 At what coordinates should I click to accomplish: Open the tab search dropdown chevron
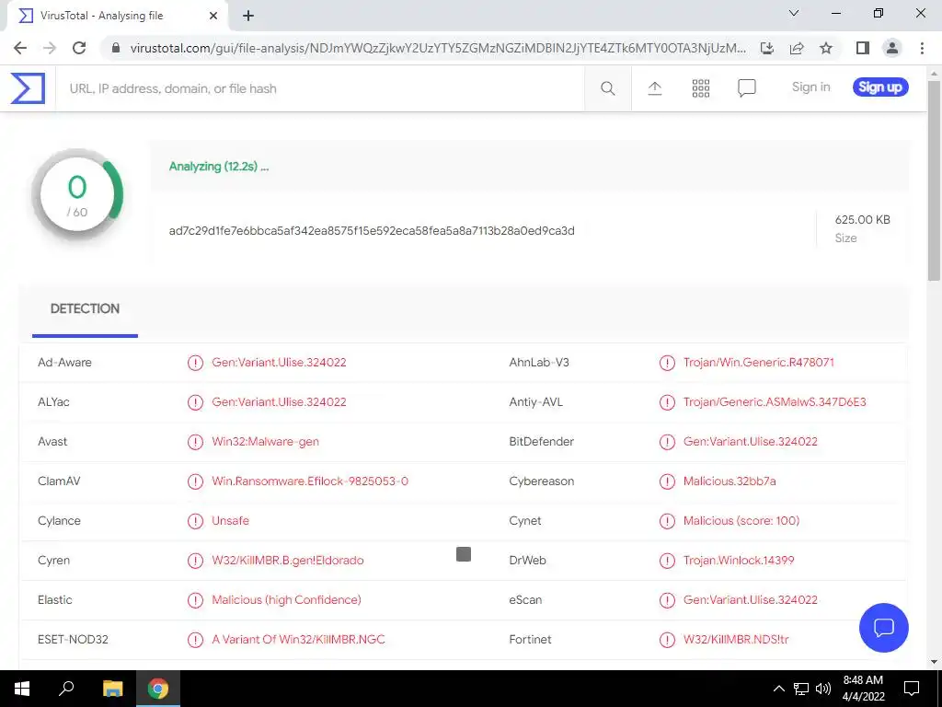794,13
